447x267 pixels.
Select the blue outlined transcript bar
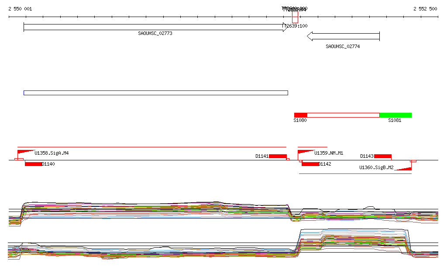(155, 93)
